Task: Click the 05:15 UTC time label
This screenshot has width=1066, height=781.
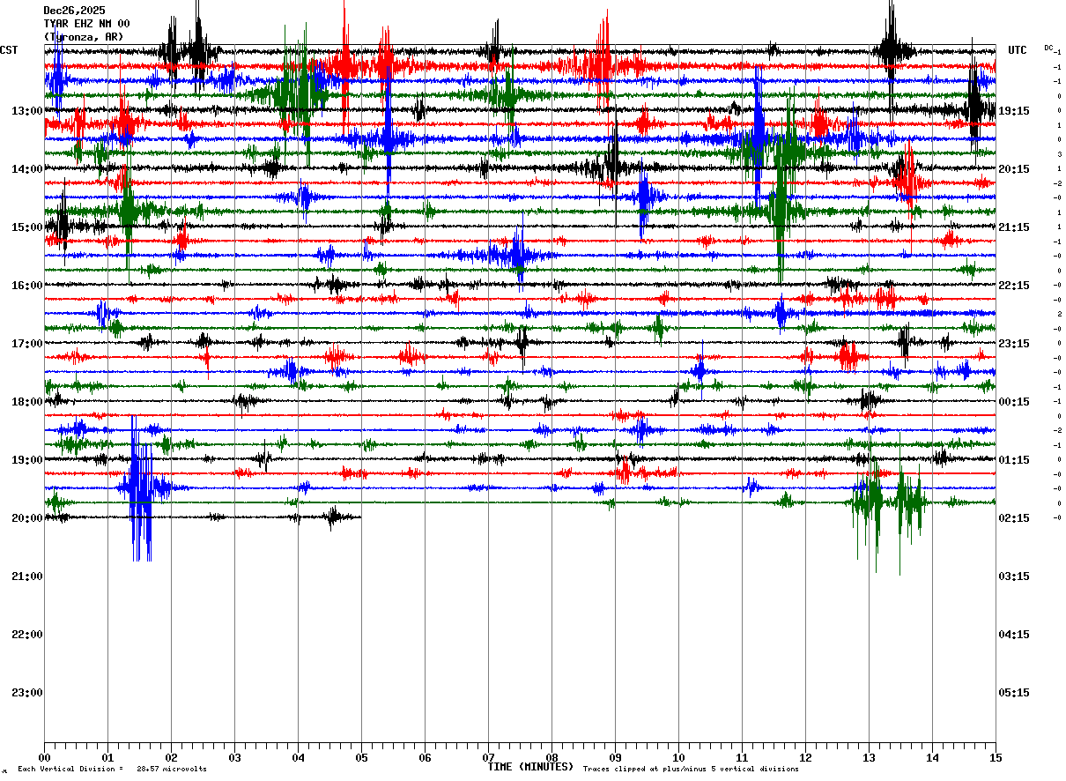Action: coord(1014,693)
